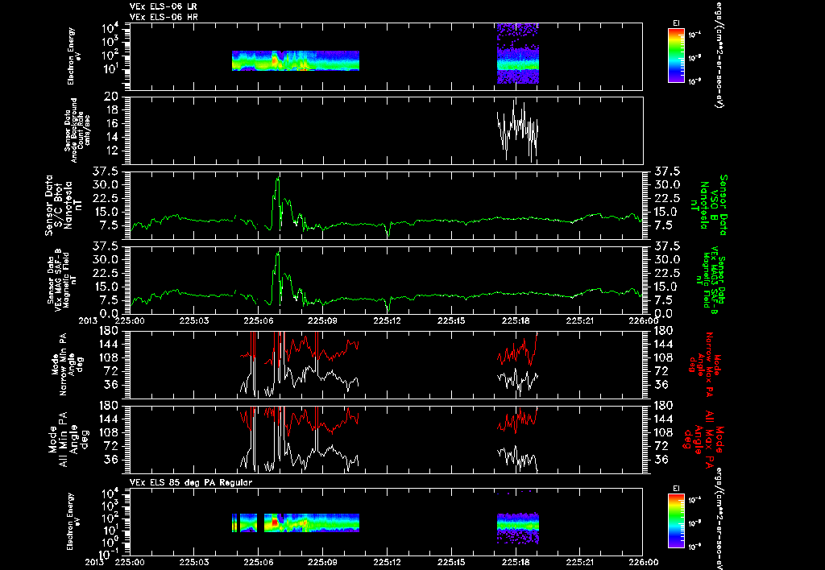Click the top spectrogram's El color bar
The width and height of the screenshot is (825, 570).
(676, 56)
